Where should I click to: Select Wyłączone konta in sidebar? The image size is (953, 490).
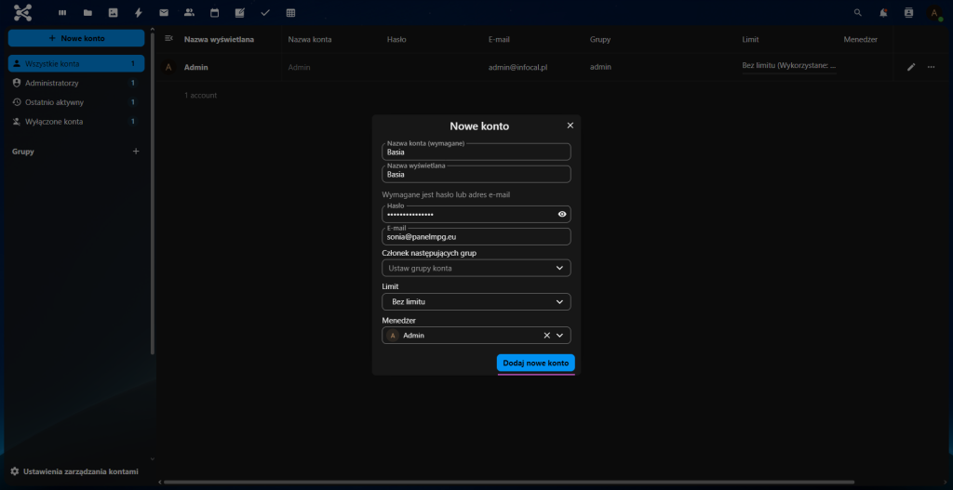(x=76, y=122)
